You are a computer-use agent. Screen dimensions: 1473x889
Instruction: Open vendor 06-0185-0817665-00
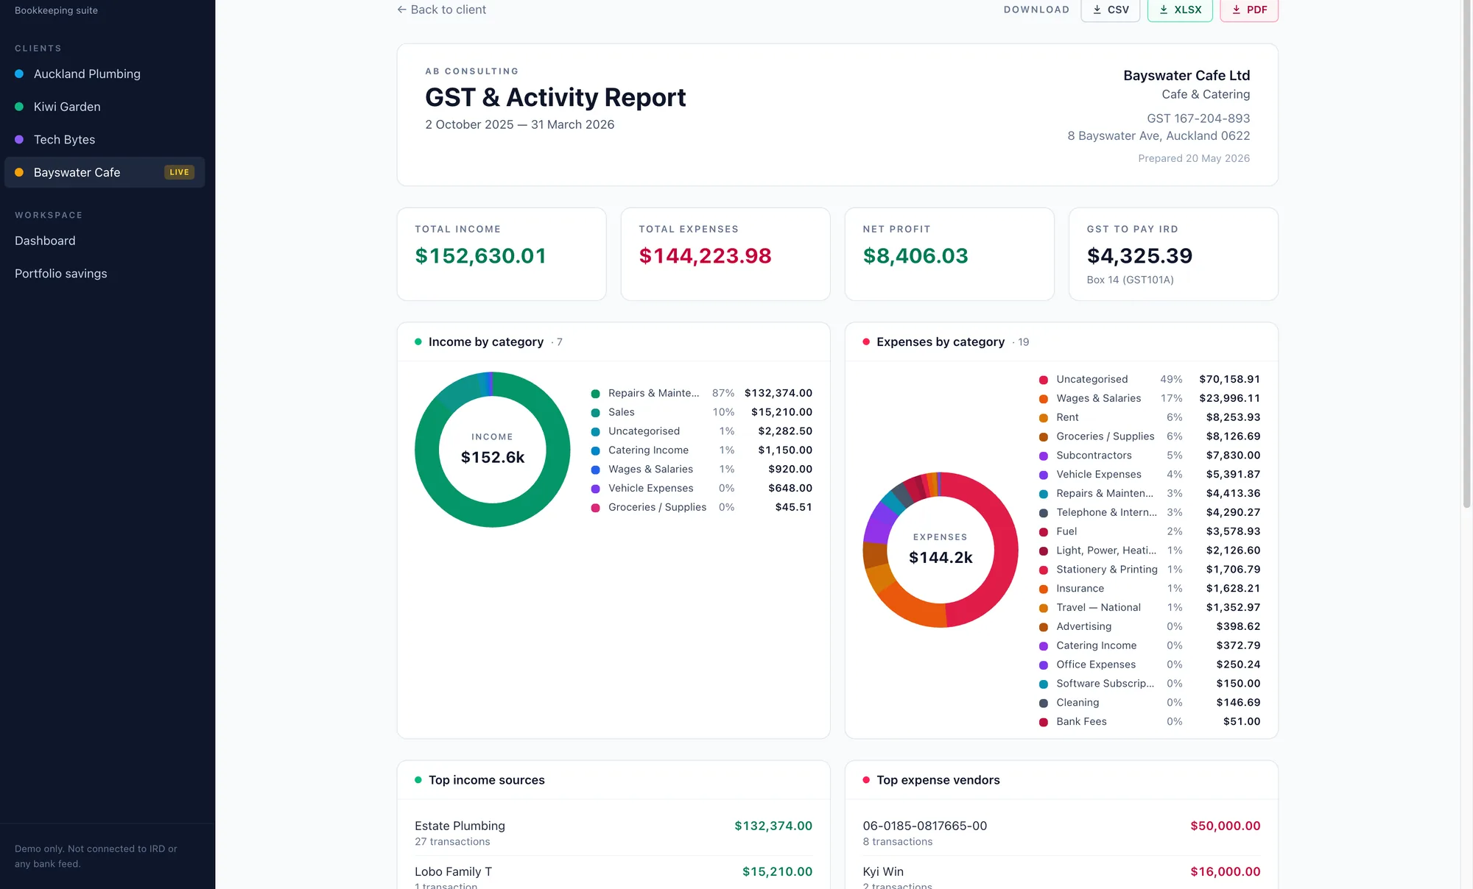[x=1061, y=832]
